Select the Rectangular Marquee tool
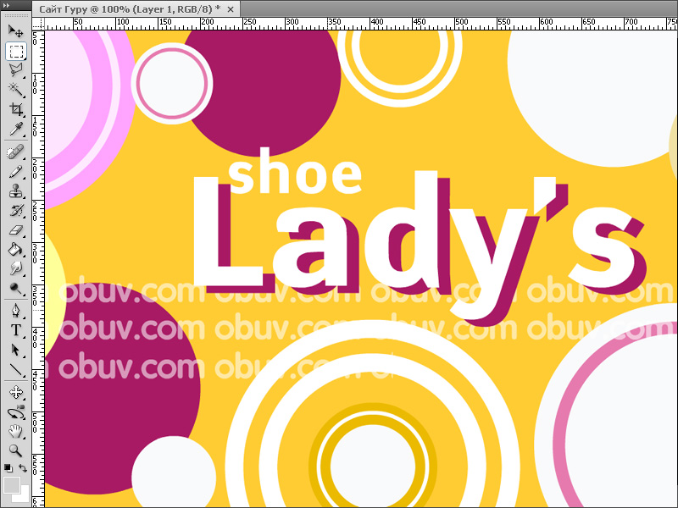Screen dimensions: 678x508 click(16, 51)
